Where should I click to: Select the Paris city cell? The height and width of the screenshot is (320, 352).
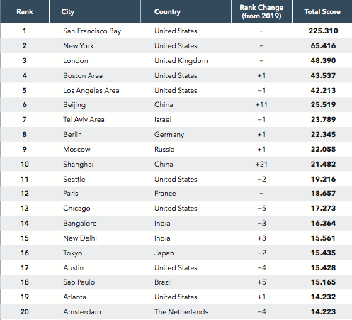pos(71,194)
